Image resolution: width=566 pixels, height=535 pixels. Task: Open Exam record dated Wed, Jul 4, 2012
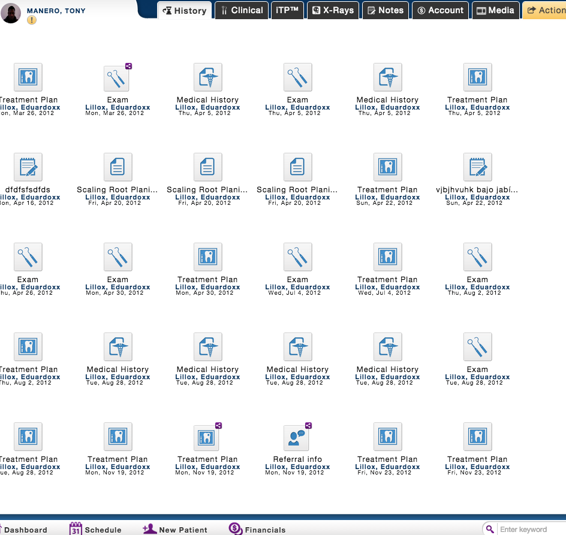coord(297,258)
